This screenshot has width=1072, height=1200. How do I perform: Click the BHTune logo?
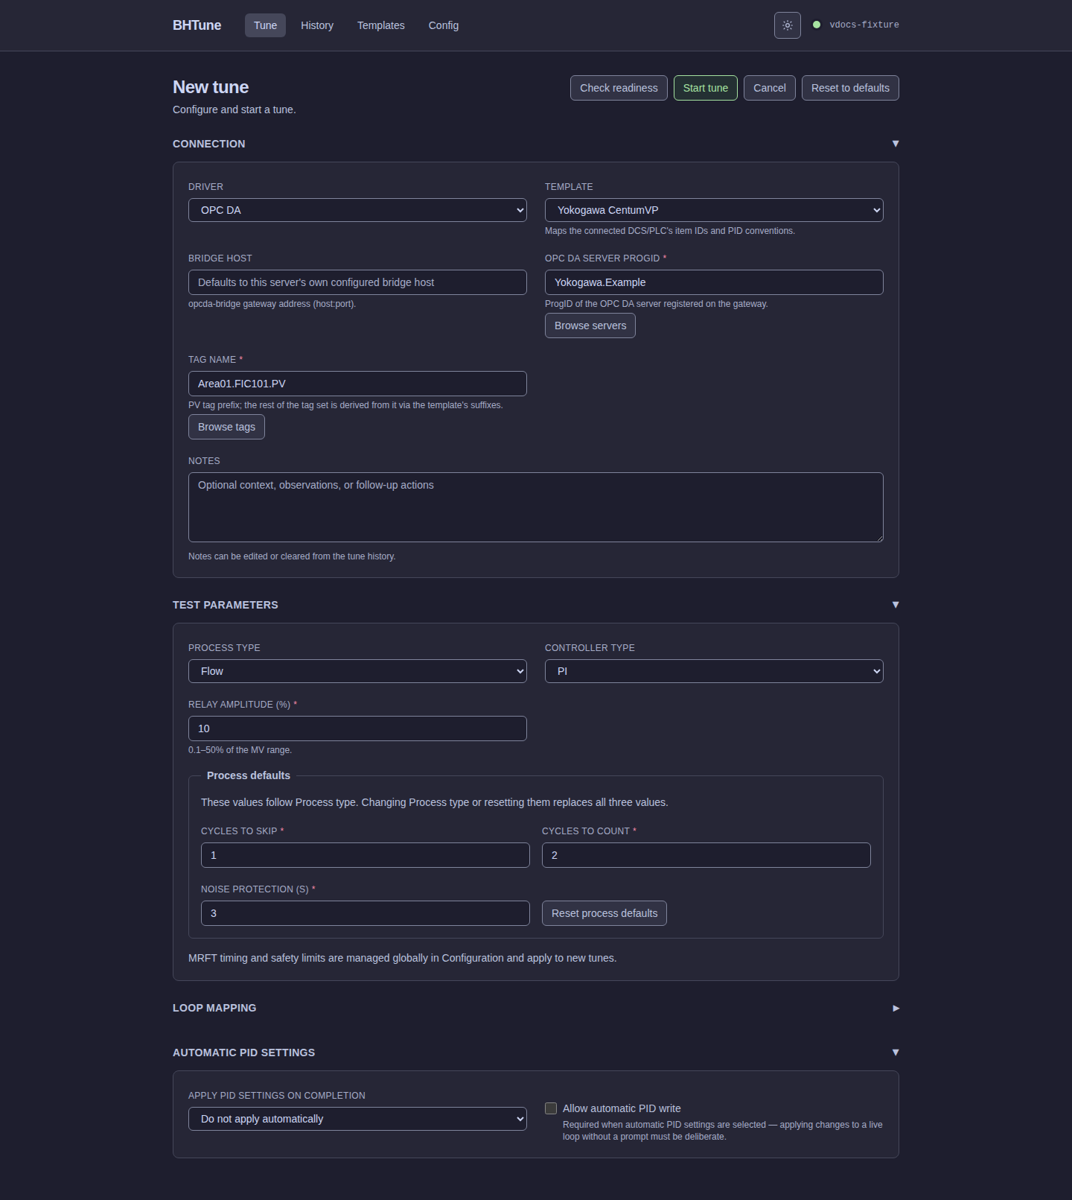pyautogui.click(x=197, y=25)
